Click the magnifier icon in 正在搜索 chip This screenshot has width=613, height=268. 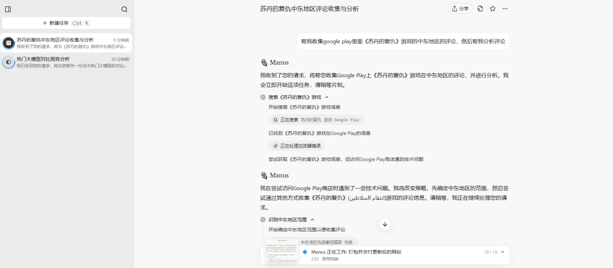(x=275, y=120)
